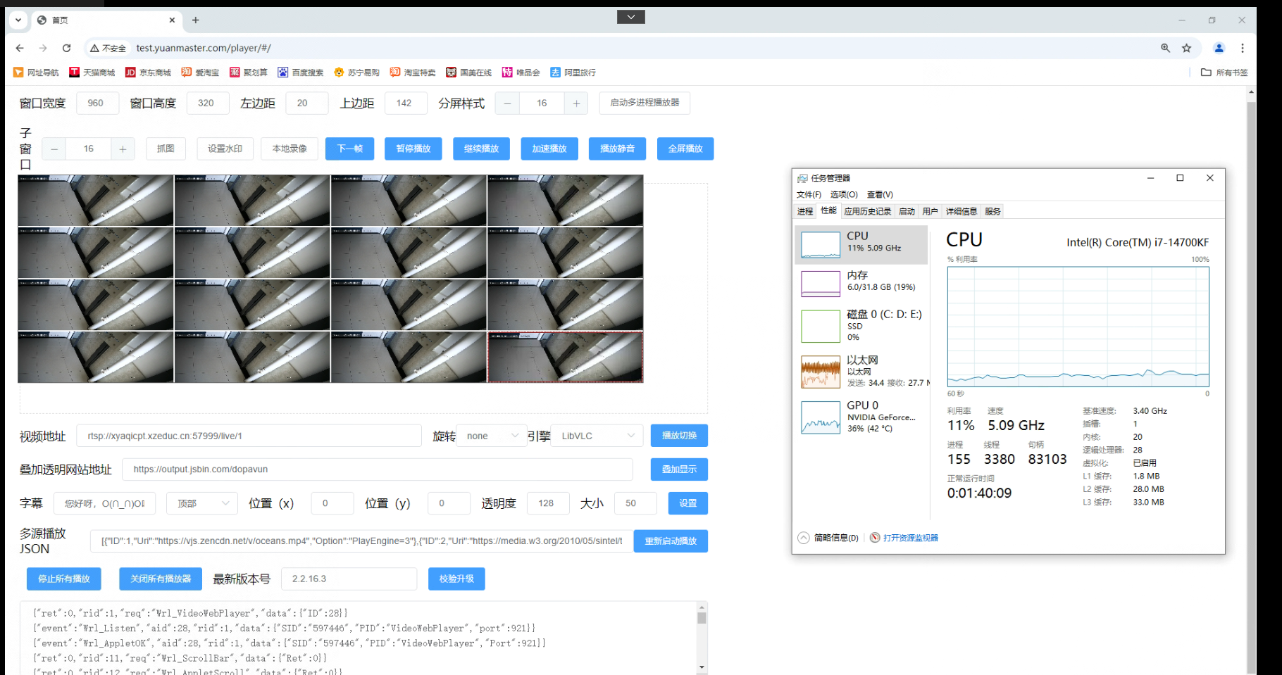
Task: Select the red-bordered bottom-right video tile
Action: [566, 357]
